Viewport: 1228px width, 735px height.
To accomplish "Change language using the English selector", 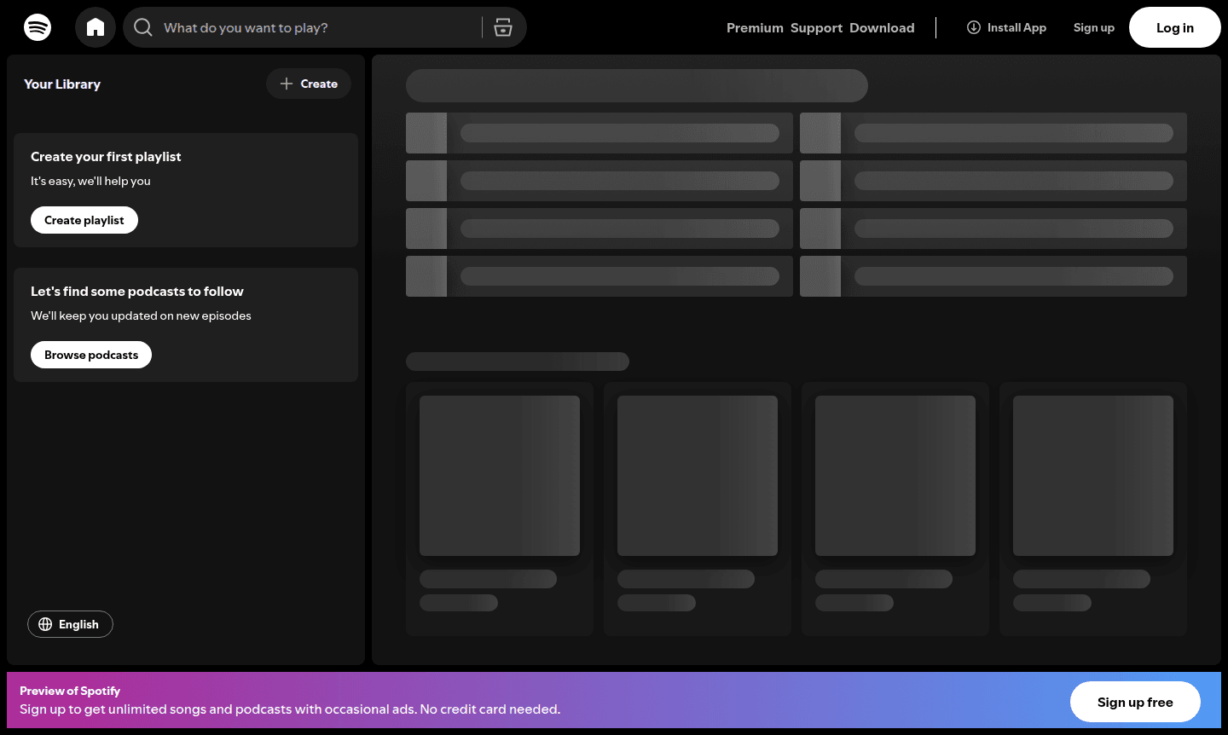I will point(70,624).
